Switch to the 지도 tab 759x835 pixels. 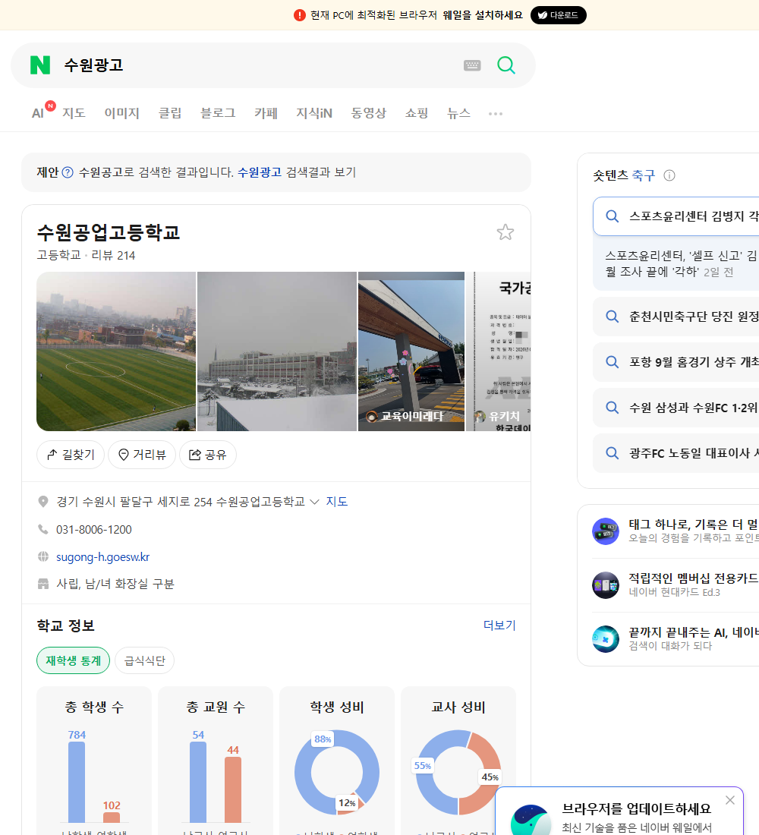point(74,113)
